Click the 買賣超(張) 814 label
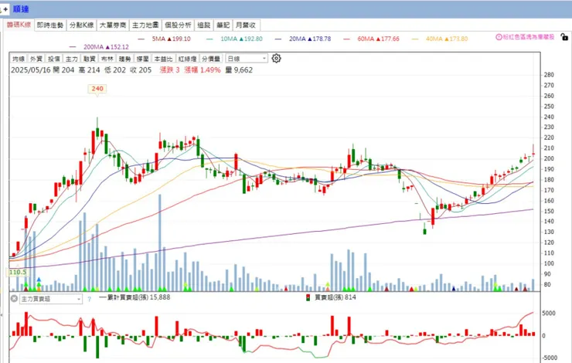This screenshot has height=363, width=572. (335, 297)
